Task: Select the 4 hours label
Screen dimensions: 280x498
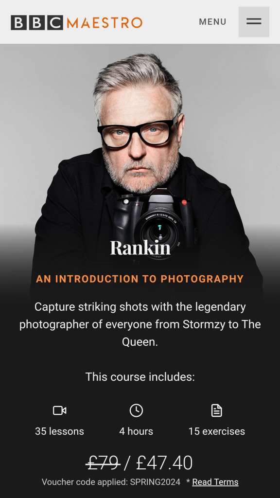Action: pos(136,431)
